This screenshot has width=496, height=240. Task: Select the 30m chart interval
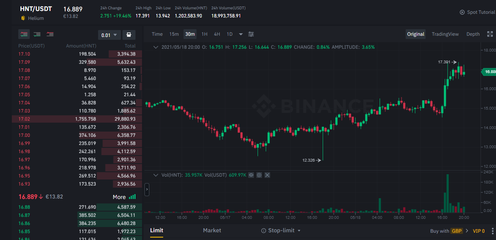(190, 34)
